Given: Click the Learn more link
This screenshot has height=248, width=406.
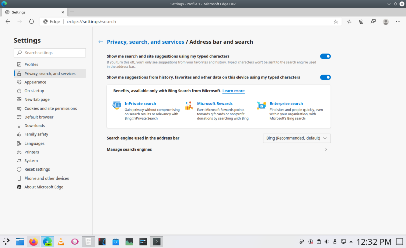Looking at the screenshot, I should click(x=233, y=91).
